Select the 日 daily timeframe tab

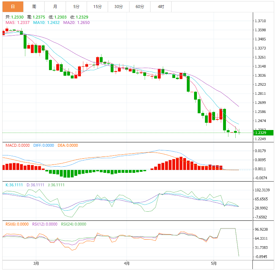tap(13, 7)
